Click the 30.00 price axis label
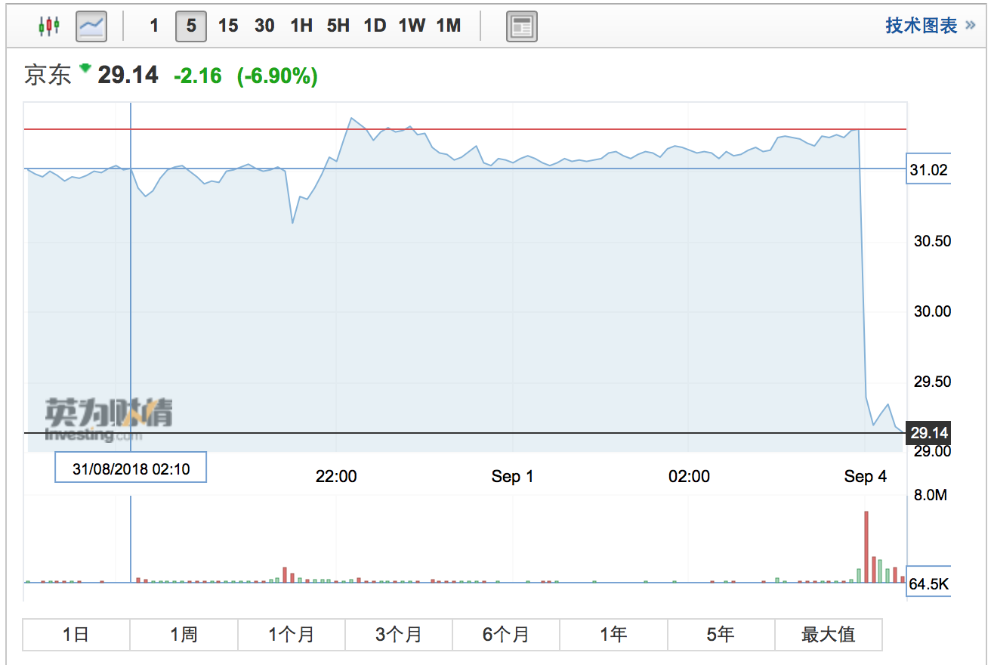 [x=932, y=311]
